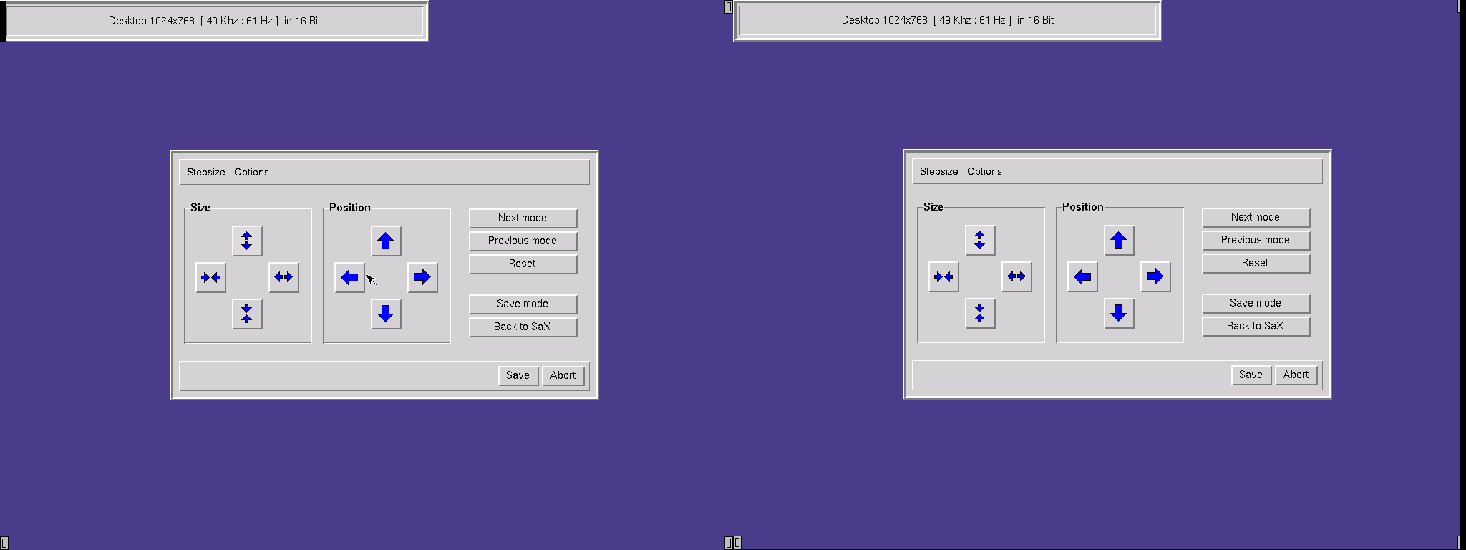Click decrease height icon in right dialog
This screenshot has width=1466, height=550.
click(x=980, y=313)
